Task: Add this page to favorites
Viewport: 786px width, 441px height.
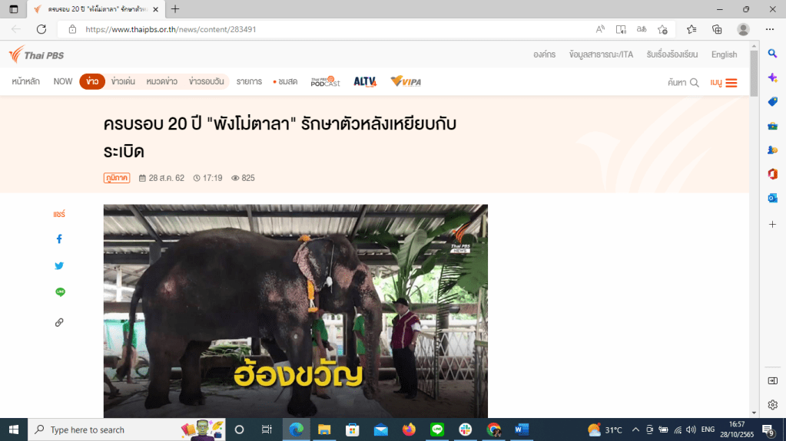Action: (x=662, y=29)
